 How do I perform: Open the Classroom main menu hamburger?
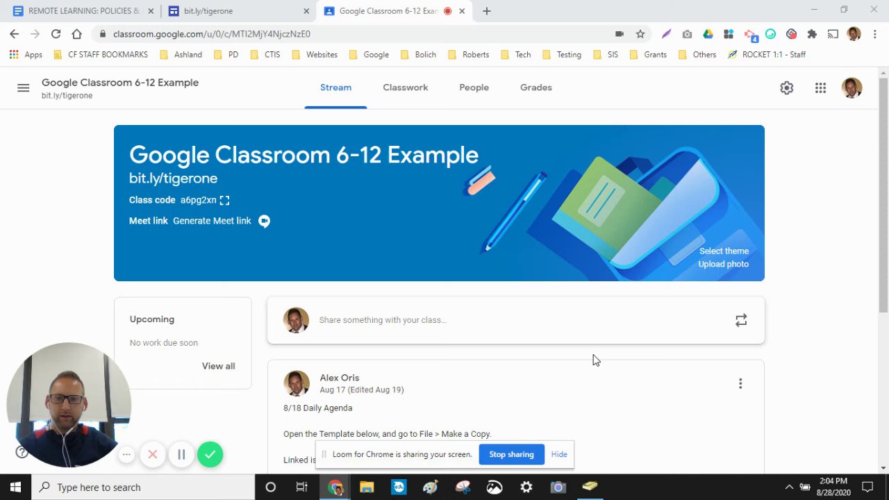pyautogui.click(x=23, y=87)
